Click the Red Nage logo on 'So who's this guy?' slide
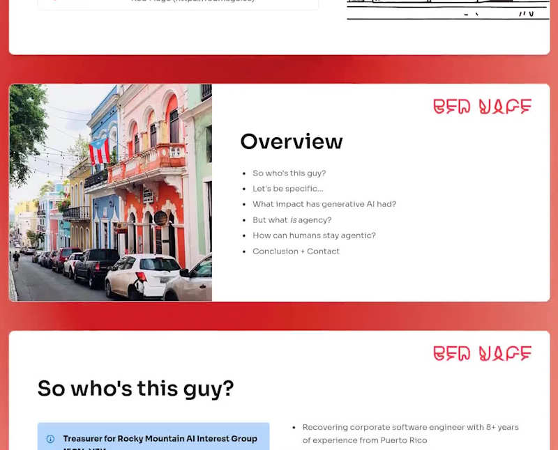This screenshot has width=558, height=450. (x=482, y=353)
